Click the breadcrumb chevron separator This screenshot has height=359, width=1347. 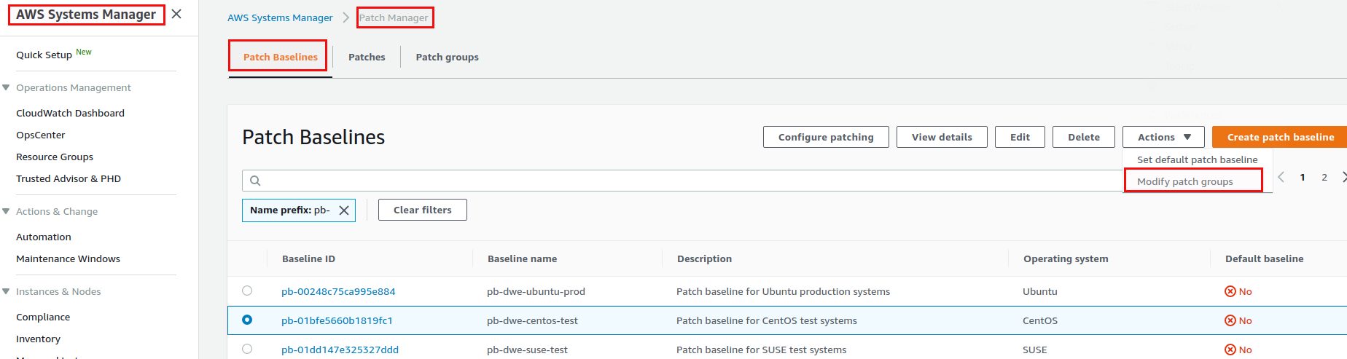coord(346,17)
